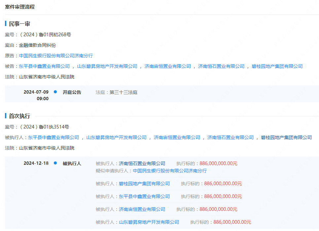
Task: Open 济南宙恒置业有限公司 under the 首次执行 case number
Action: pos(177,137)
